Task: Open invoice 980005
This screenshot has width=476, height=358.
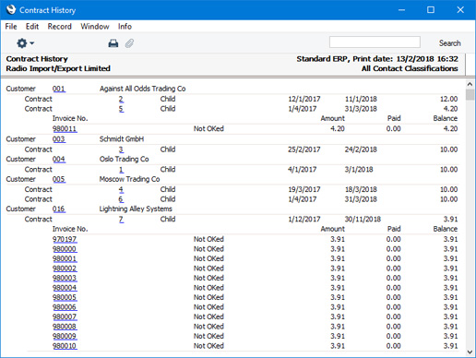Action: pyautogui.click(x=65, y=297)
